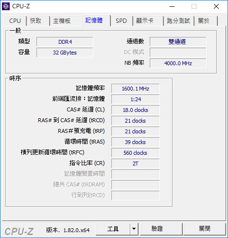Click the 2T command rate value
228x238 pixels.
[x=136, y=164]
